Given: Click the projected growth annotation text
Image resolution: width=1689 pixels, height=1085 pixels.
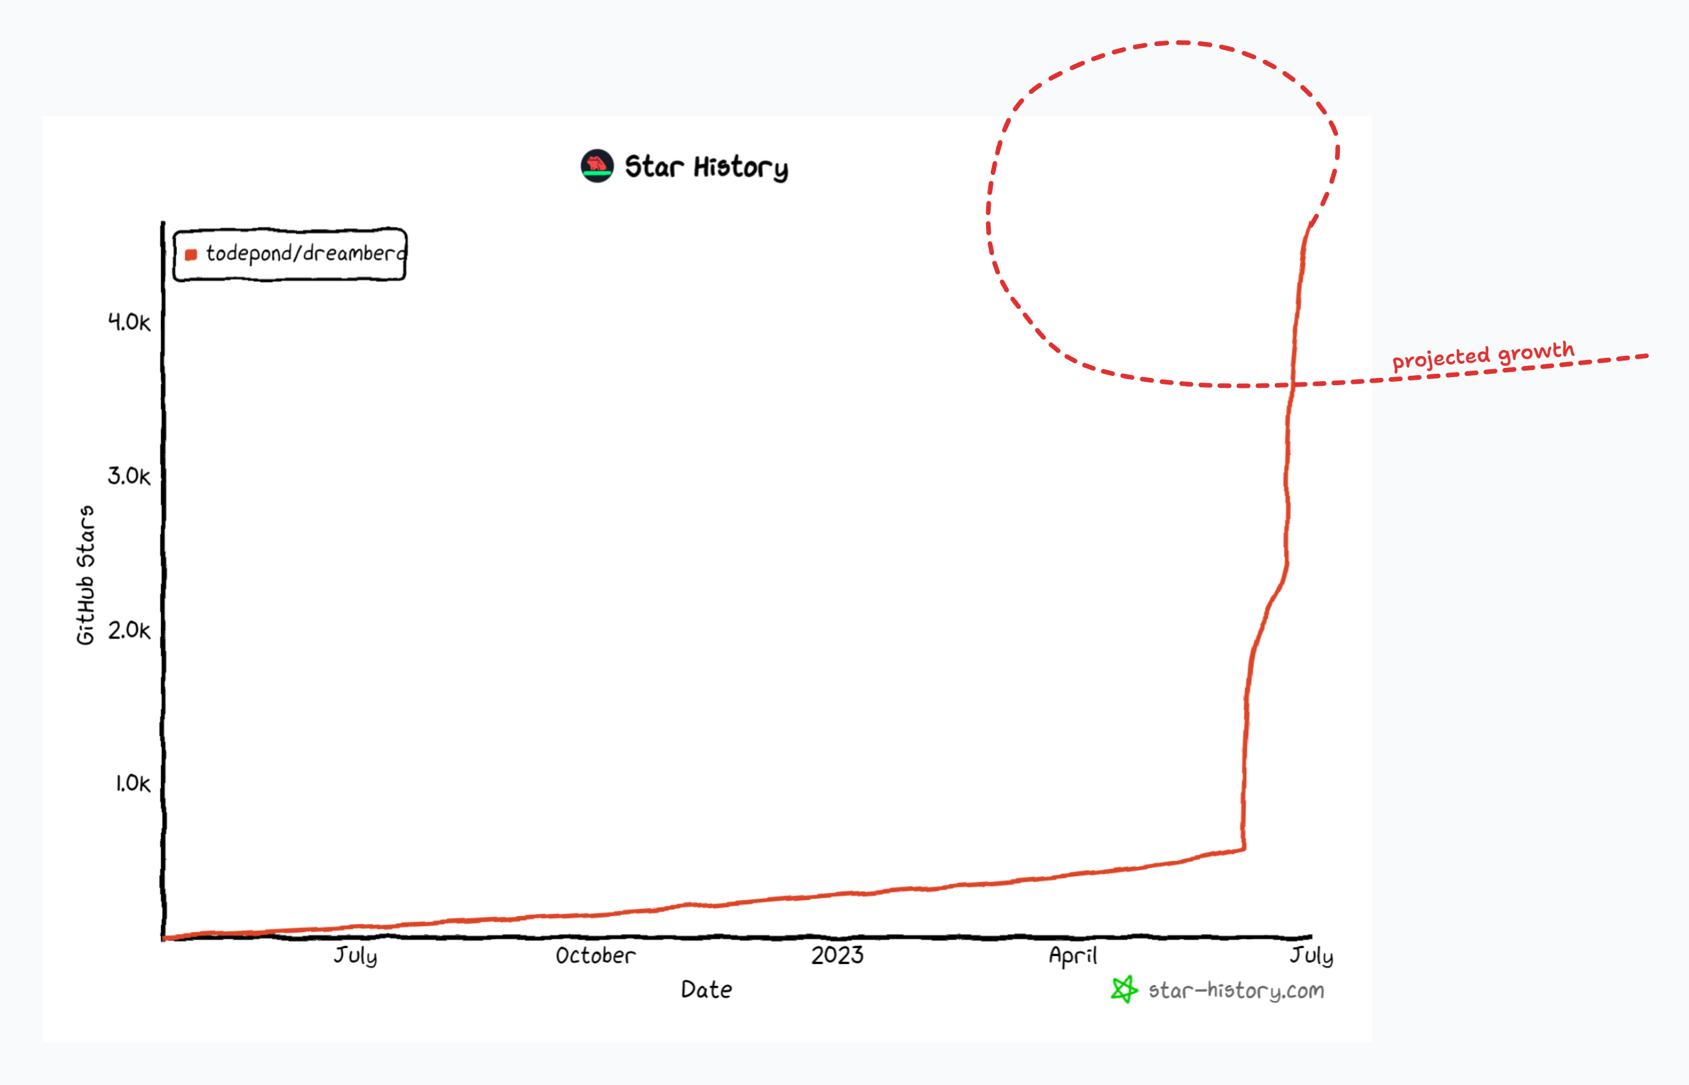Looking at the screenshot, I should coord(1483,355).
